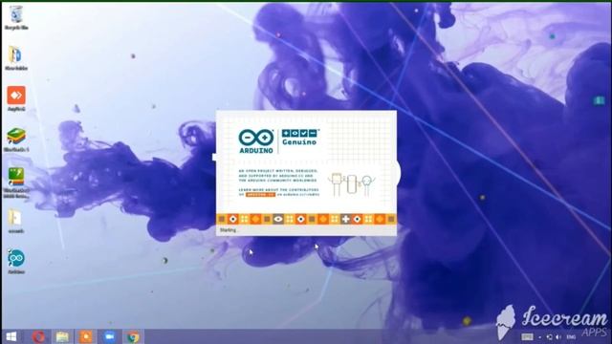Click the ENG language indicator
The image size is (612, 344).
[571, 337]
